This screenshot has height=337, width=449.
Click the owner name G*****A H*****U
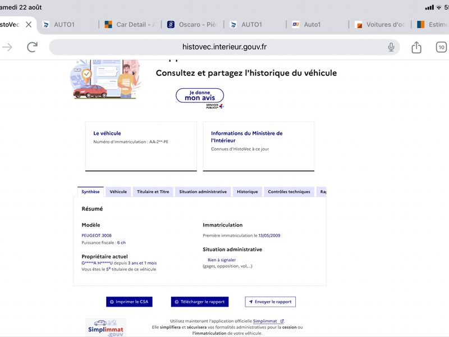point(97,263)
